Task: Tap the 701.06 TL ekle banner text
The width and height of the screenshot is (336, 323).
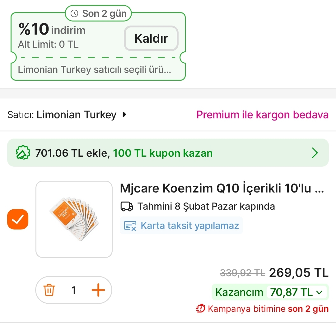Action: click(x=124, y=153)
